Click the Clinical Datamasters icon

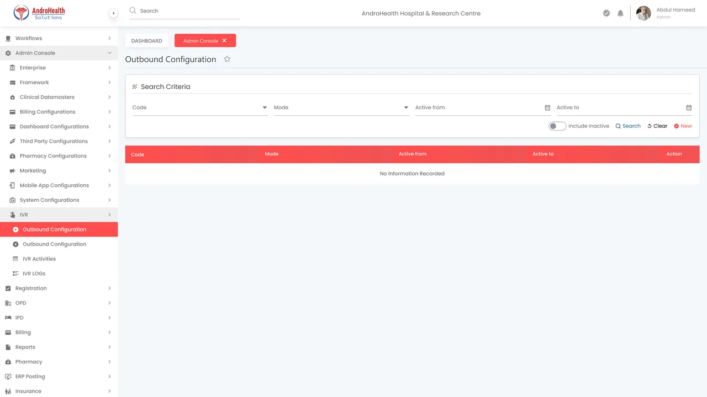tap(13, 97)
